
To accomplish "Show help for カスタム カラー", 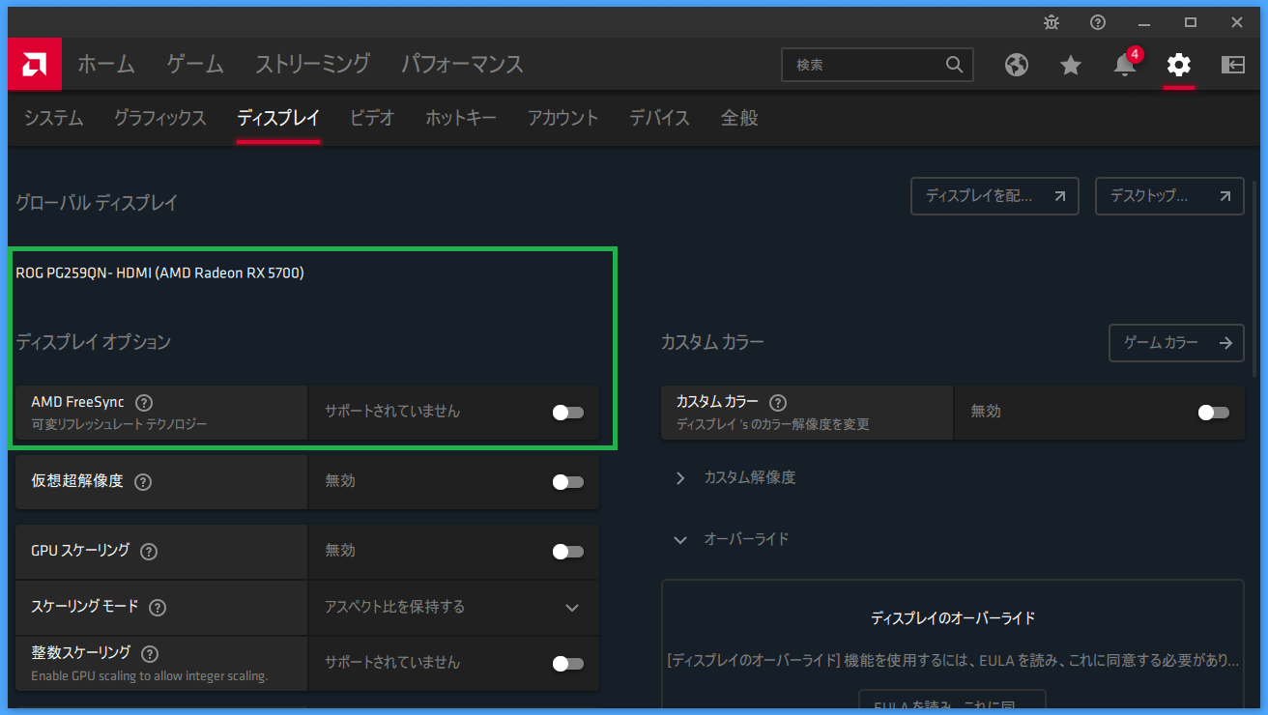I will 778,403.
